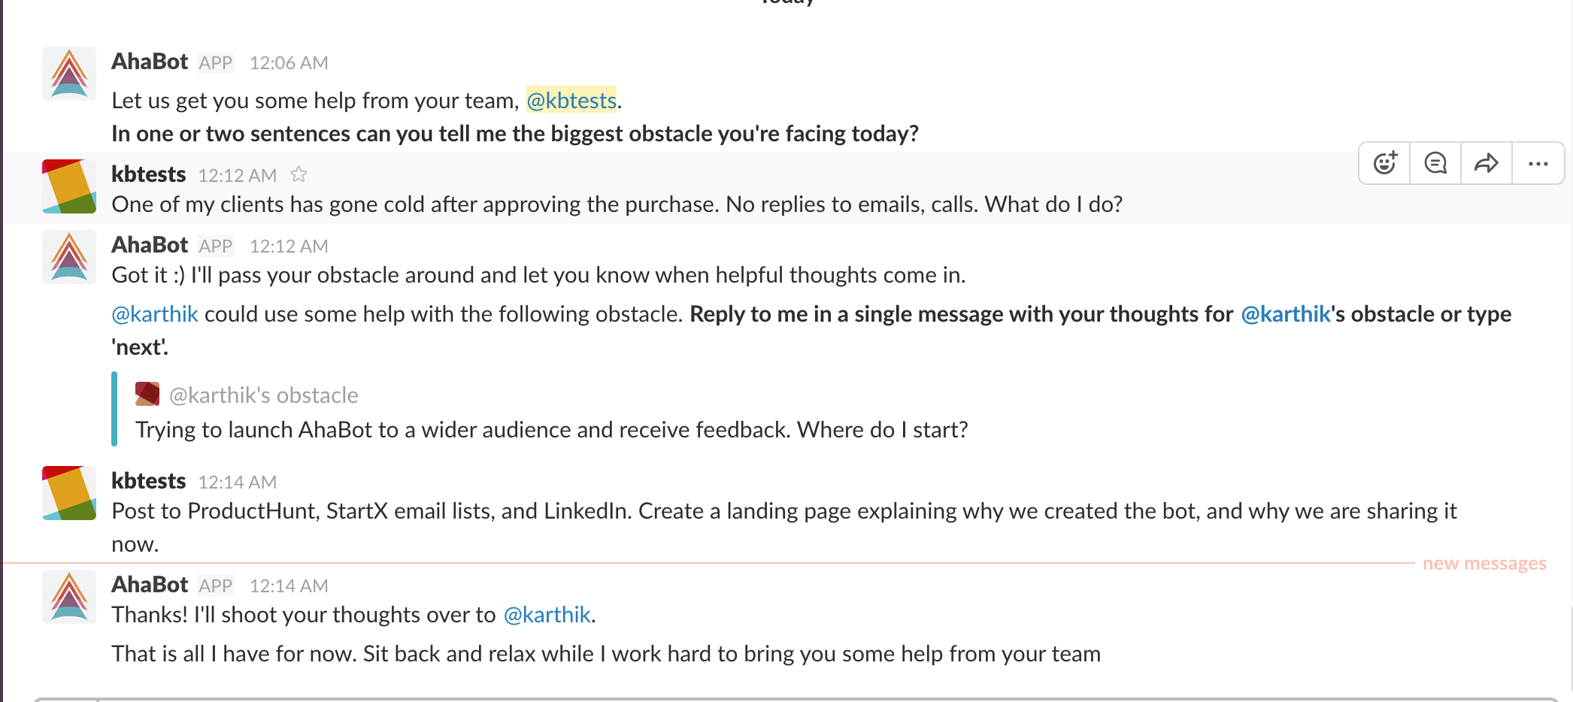This screenshot has height=702, width=1573.
Task: Click AhaBot avatar on the 12:14 AM message
Action: [x=69, y=597]
